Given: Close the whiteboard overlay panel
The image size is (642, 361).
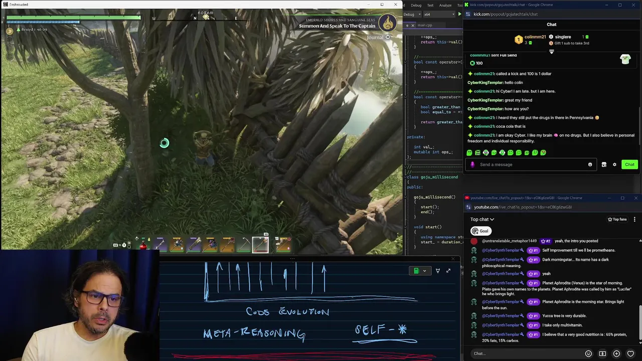Looking at the screenshot, I should [453, 259].
